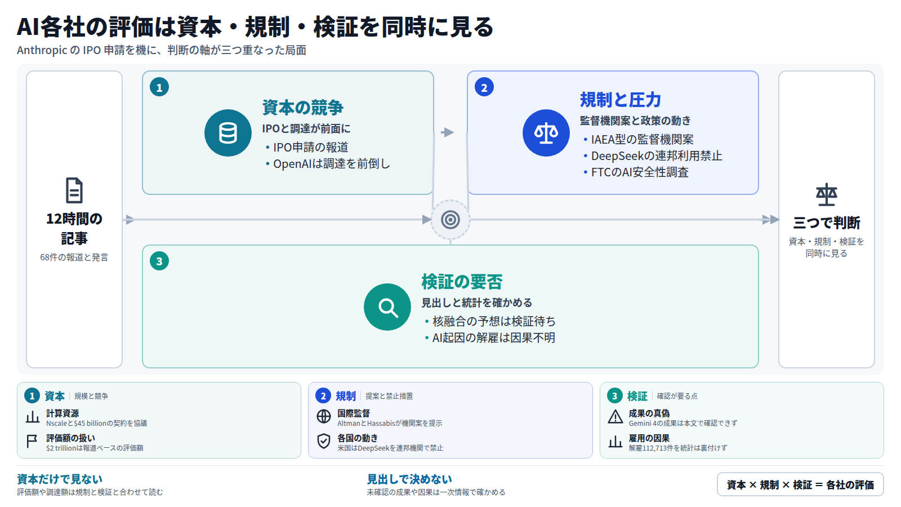Click the scale icon above 三つで判断
The width and height of the screenshot is (901, 507).
827,194
